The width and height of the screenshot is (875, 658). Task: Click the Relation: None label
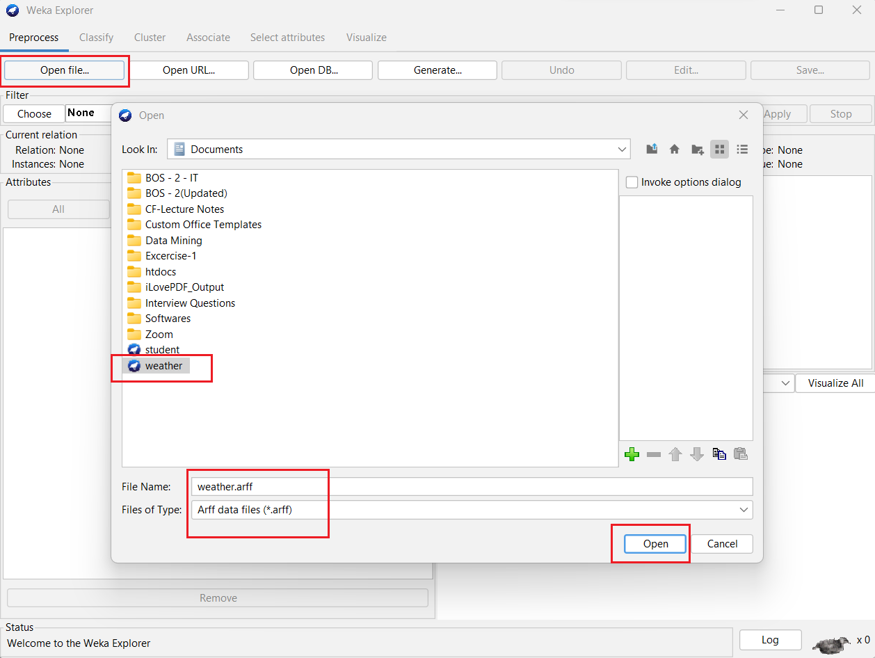coord(49,150)
